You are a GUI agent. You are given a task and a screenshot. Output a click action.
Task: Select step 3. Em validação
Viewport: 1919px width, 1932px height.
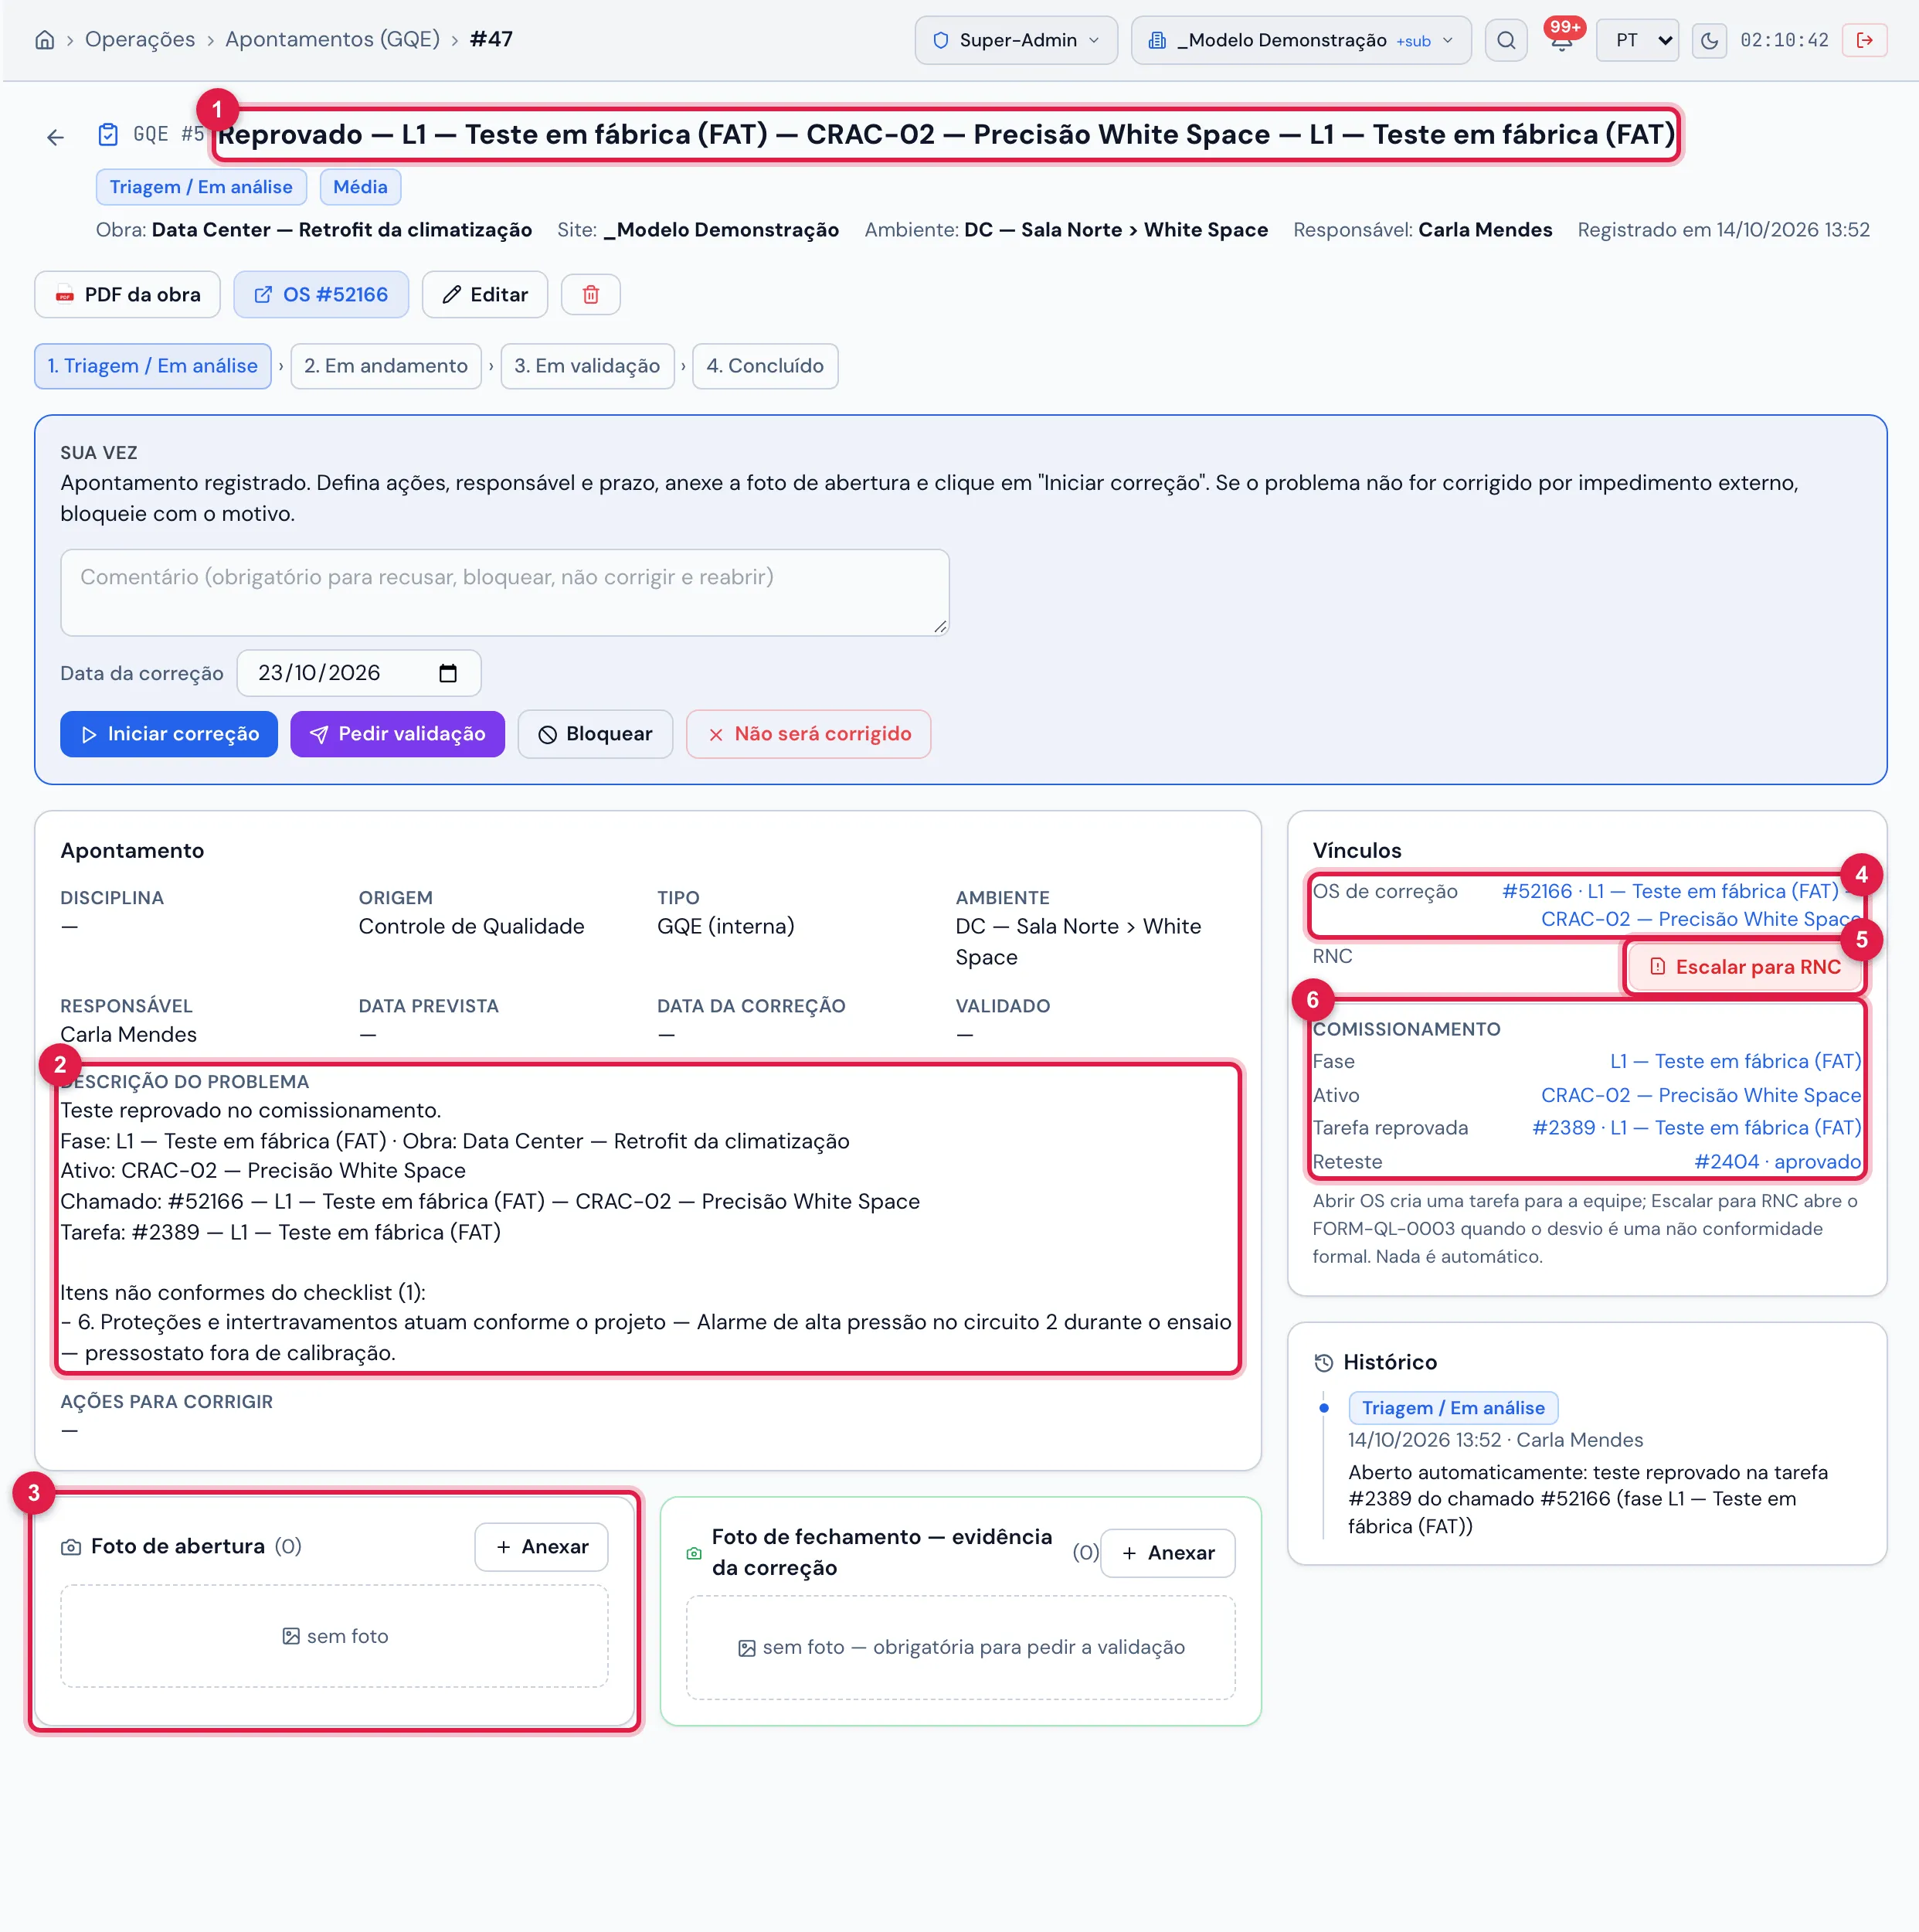[x=586, y=366]
